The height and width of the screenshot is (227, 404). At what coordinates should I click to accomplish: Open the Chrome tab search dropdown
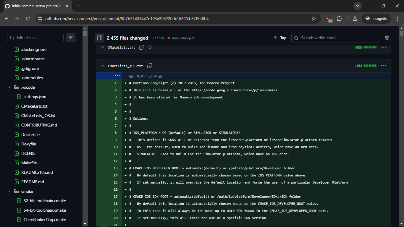coord(358,6)
